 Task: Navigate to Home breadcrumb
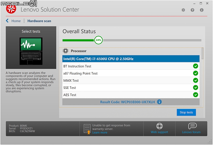pos(16,21)
